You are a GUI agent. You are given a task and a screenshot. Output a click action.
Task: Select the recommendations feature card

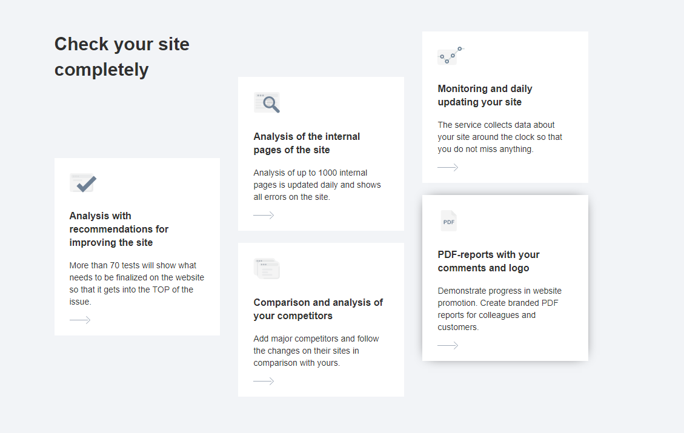137,246
